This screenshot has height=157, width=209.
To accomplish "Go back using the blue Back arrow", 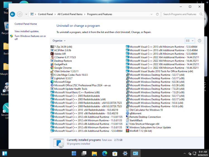I will [13, 14].
